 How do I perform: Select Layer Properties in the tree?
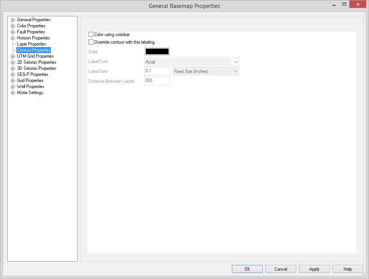tap(32, 44)
